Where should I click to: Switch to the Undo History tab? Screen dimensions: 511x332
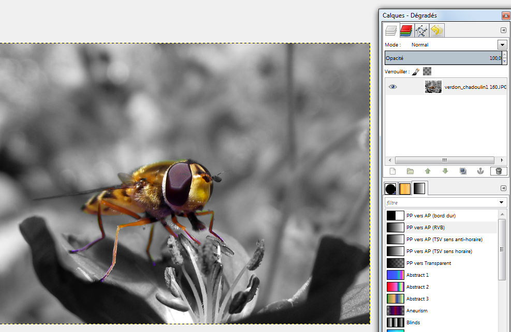[436, 30]
